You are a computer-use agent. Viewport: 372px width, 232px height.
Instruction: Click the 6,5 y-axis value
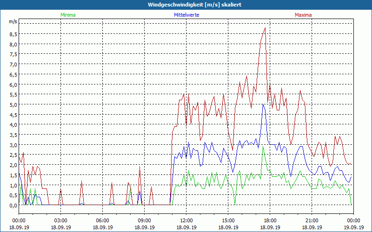pos(13,74)
